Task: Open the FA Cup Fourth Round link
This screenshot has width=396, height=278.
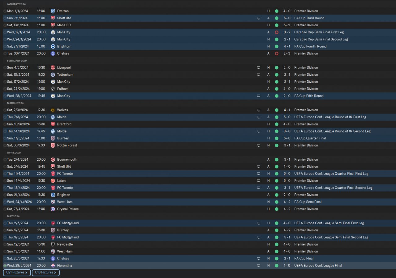Action: 310,46
